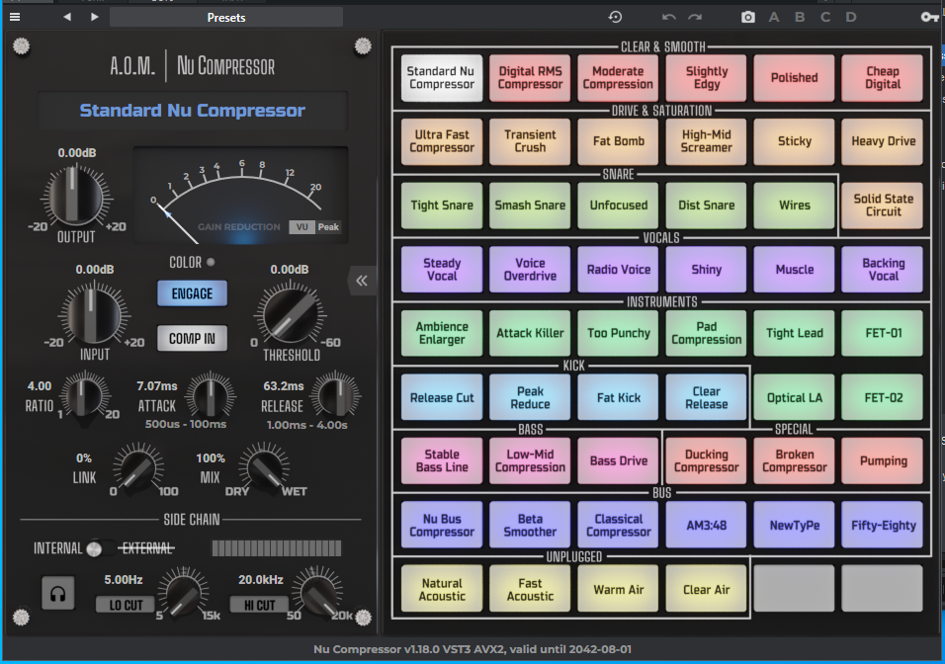Click the lo cut frequency knob
The height and width of the screenshot is (664, 945).
click(x=183, y=592)
